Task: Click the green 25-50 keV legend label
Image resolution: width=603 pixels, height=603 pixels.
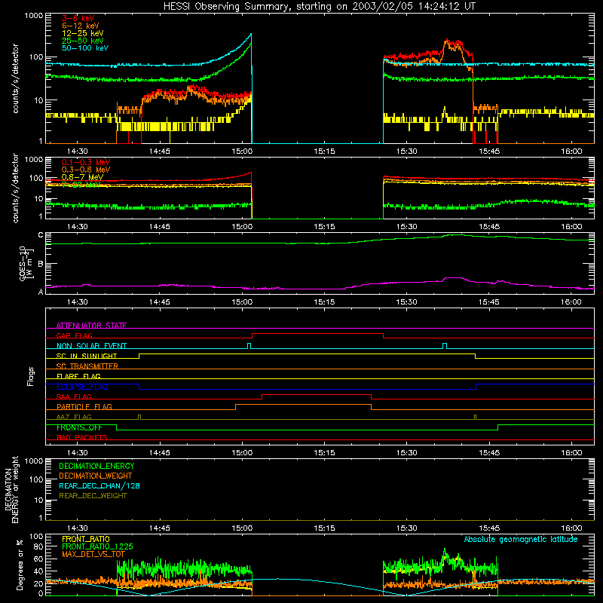Action: (83, 41)
